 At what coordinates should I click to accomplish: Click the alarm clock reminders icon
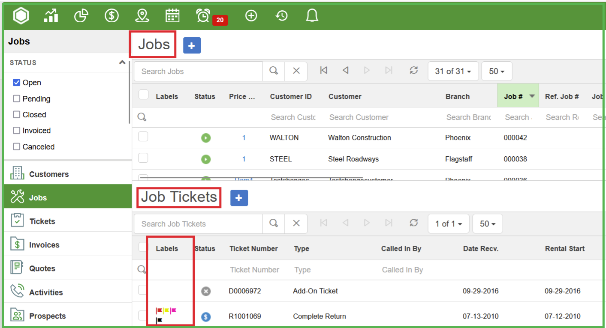coord(203,16)
